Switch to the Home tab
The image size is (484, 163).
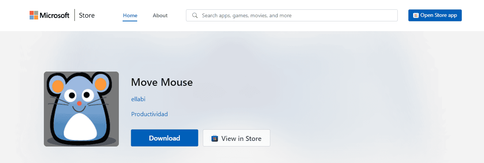130,15
